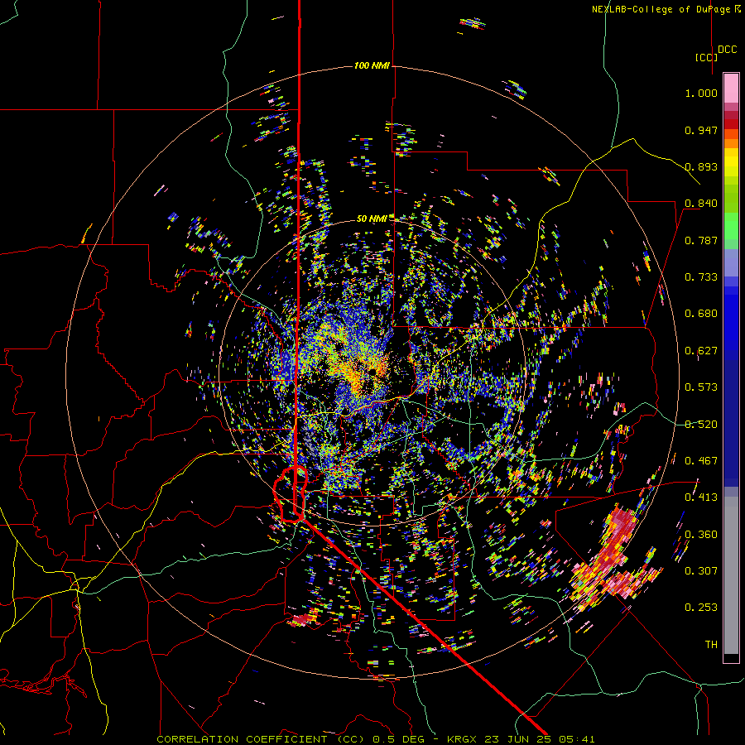745x745 pixels.
Task: Click the 100 NMI range ring label
Action: tap(372, 65)
